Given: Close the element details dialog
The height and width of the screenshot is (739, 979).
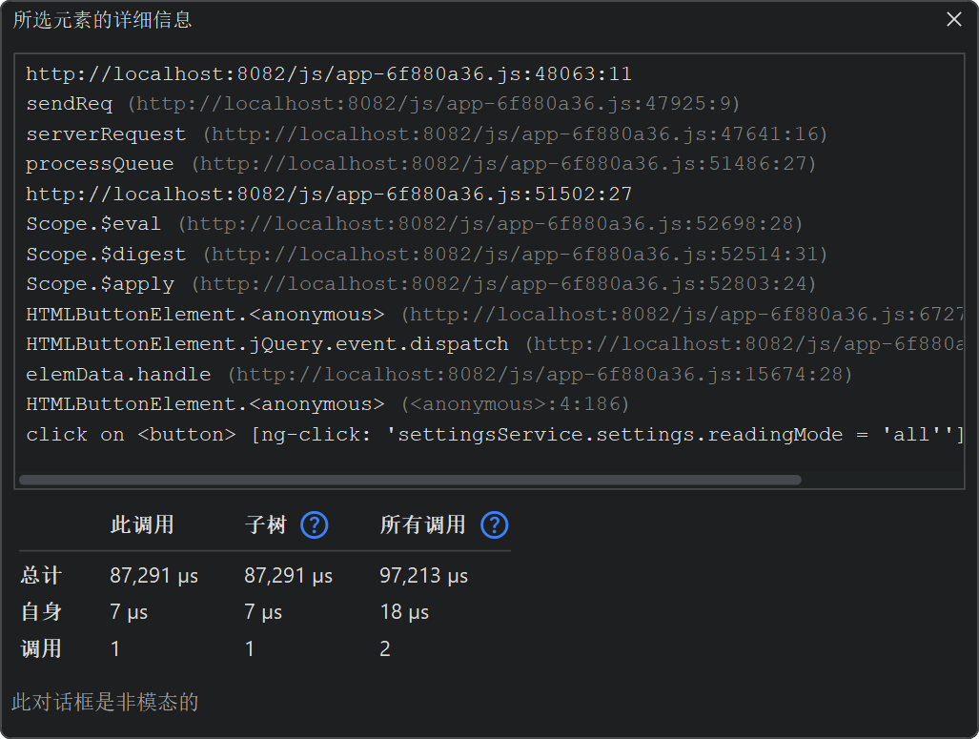Looking at the screenshot, I should pyautogui.click(x=953, y=19).
